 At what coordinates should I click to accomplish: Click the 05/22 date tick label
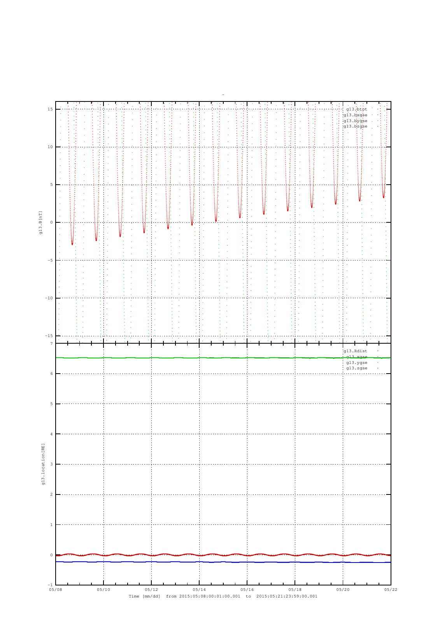391,590
